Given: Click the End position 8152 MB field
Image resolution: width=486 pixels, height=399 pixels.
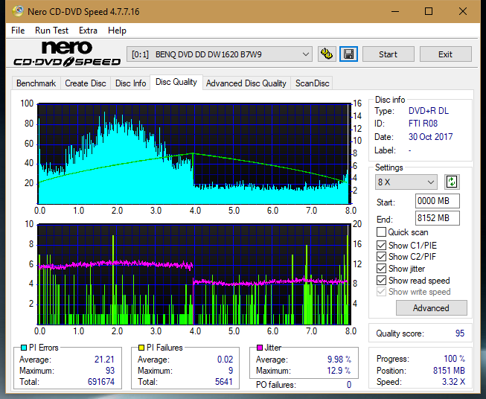Looking at the screenshot, I should (437, 218).
